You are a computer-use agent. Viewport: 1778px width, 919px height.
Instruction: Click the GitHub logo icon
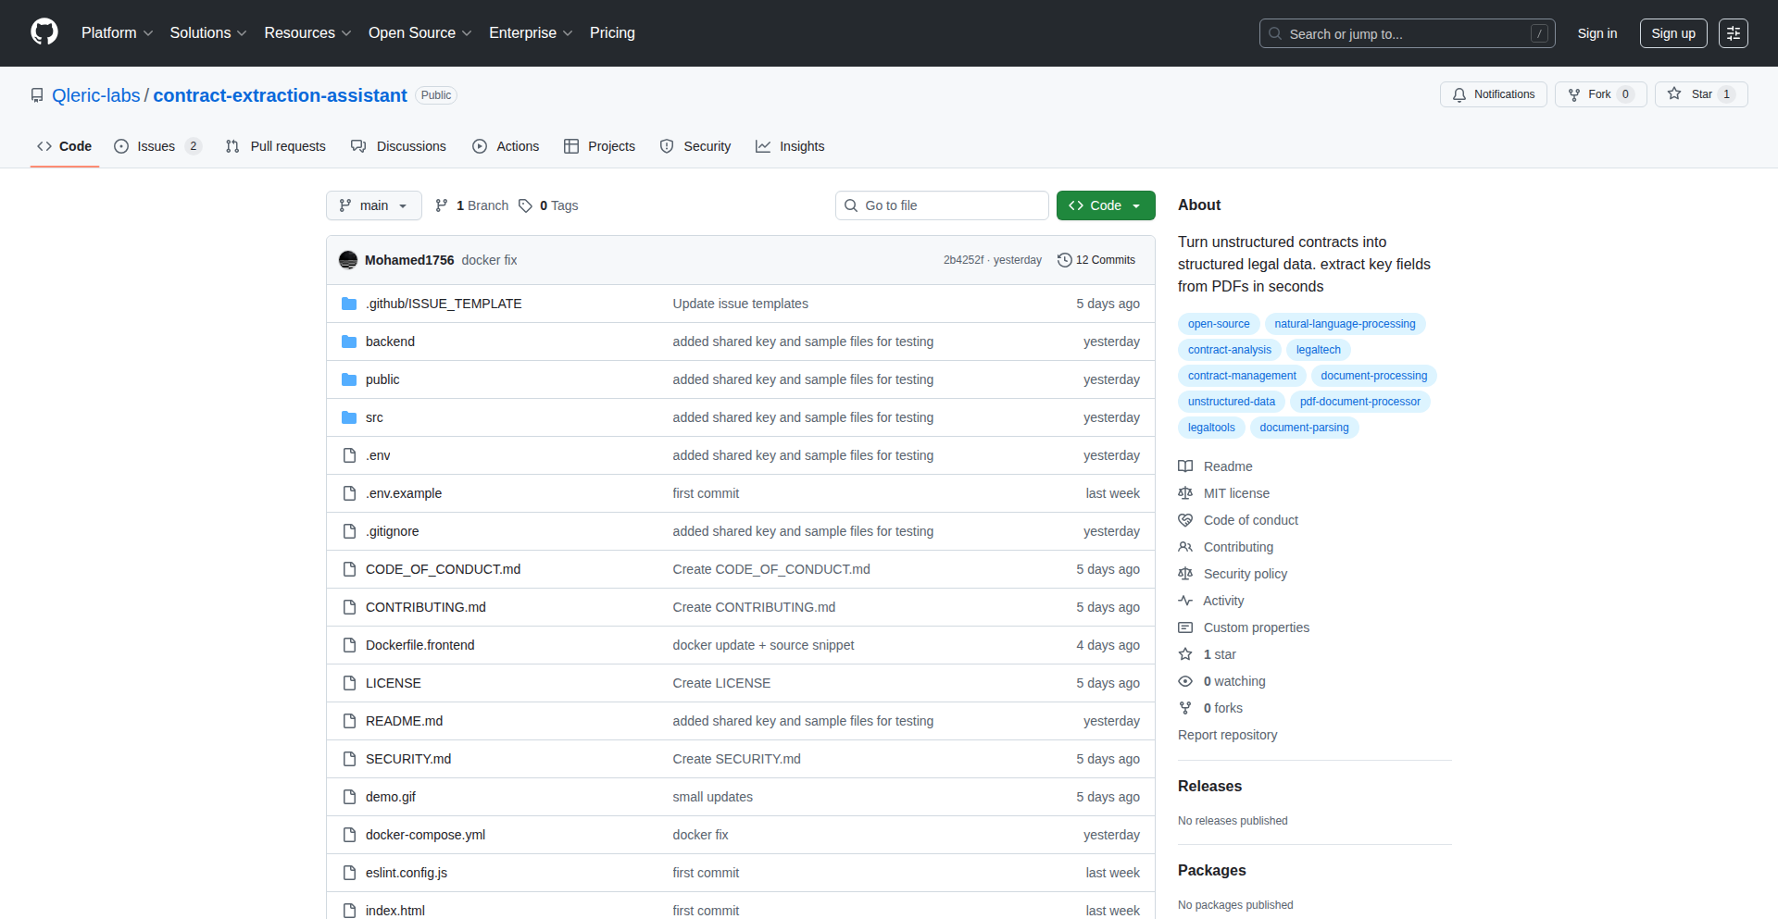click(44, 32)
